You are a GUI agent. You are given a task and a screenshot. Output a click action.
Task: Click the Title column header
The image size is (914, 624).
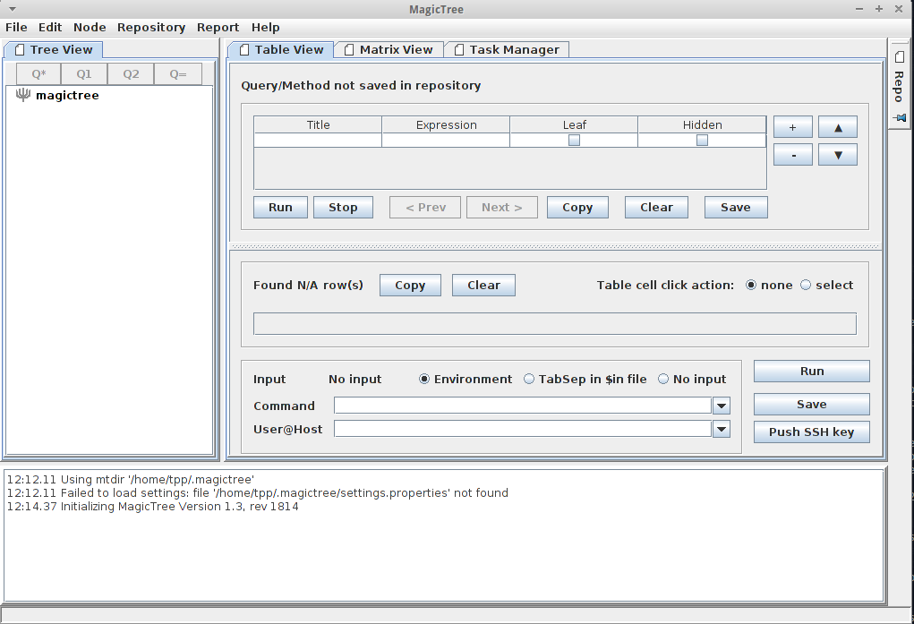(318, 124)
